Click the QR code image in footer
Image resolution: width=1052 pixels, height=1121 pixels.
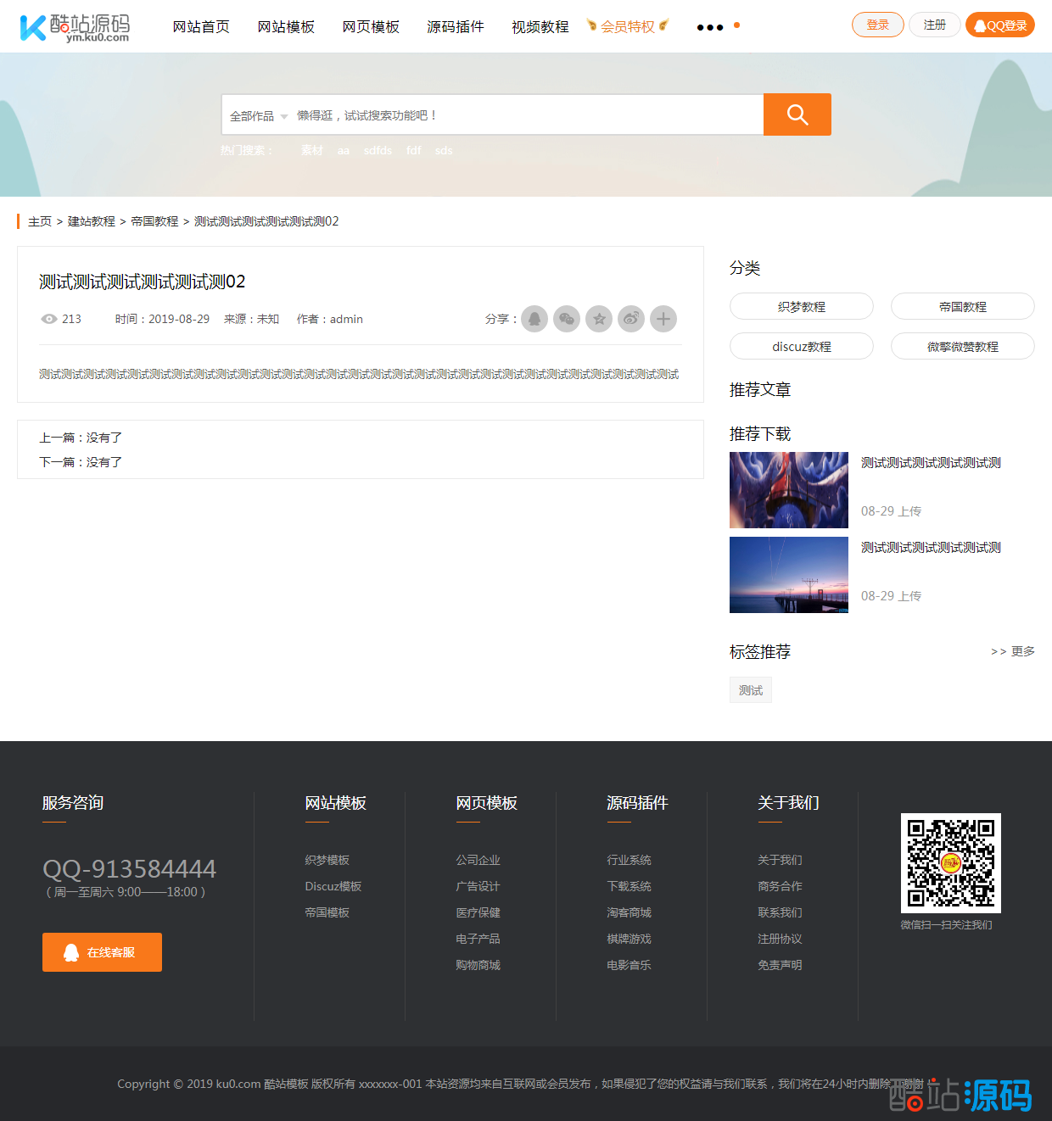950,862
